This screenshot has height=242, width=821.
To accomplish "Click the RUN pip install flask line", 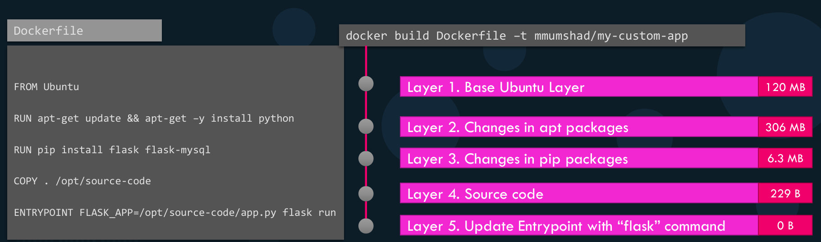I will coord(112,150).
